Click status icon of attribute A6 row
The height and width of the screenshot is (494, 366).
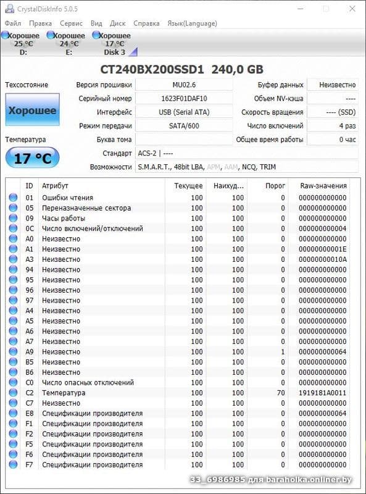pyautogui.click(x=13, y=331)
